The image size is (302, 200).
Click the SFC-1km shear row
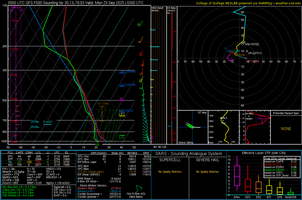coord(114,156)
